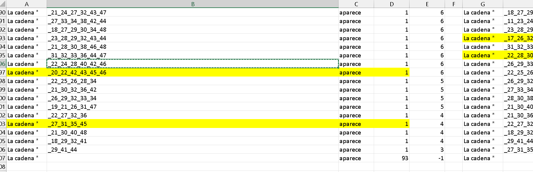Viewport: 533px width, 172px height.
Task: Click yellow cell starting _17_26_32
Action: tap(518, 38)
